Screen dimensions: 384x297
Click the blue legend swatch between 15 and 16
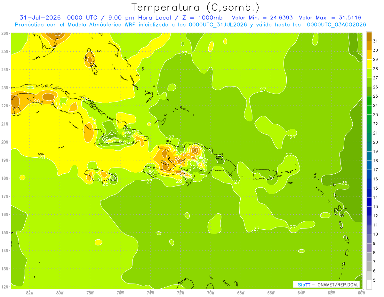point(369,184)
